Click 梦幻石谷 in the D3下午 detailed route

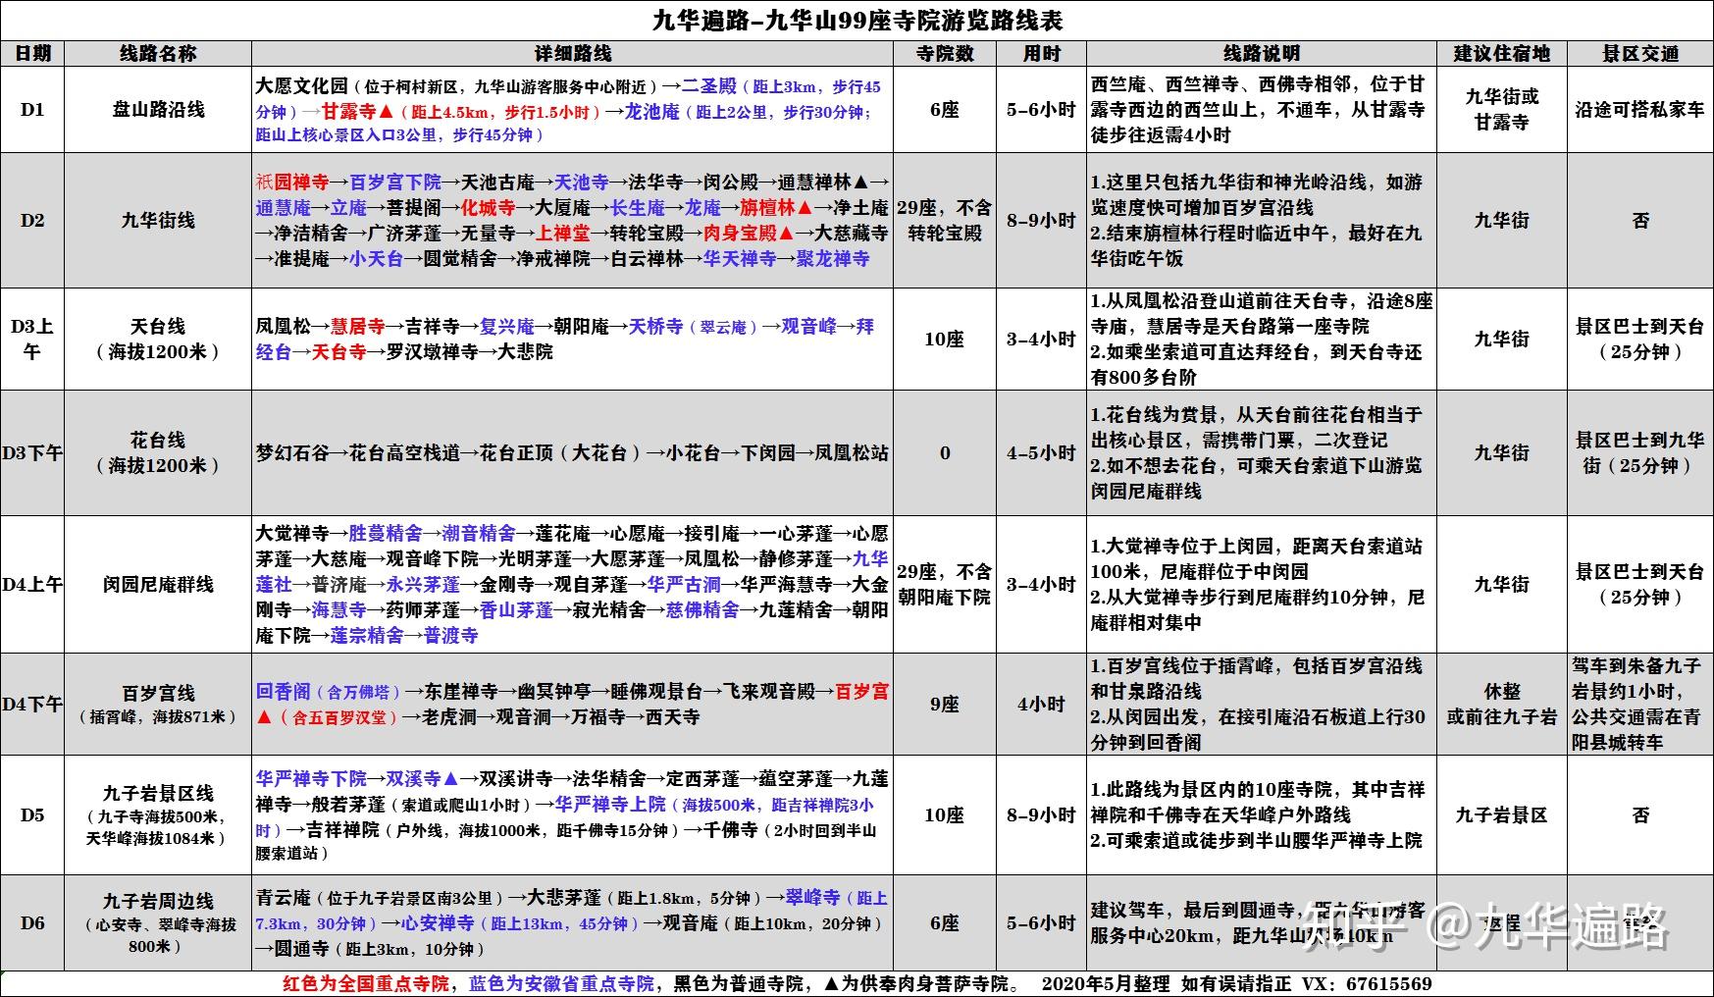292,452
